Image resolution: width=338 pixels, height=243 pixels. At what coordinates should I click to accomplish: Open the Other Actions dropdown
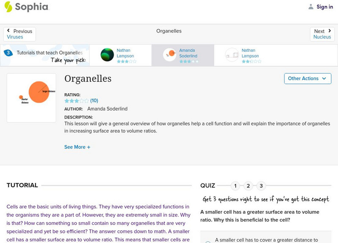pos(307,78)
